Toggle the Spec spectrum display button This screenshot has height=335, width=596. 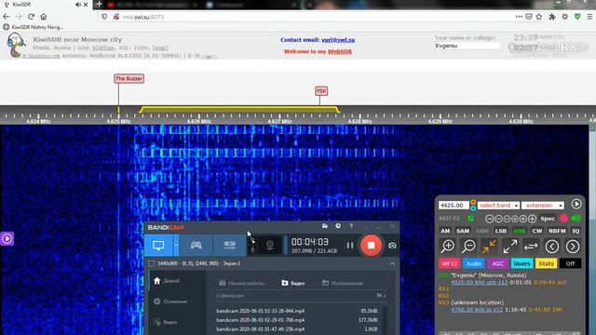point(548,219)
